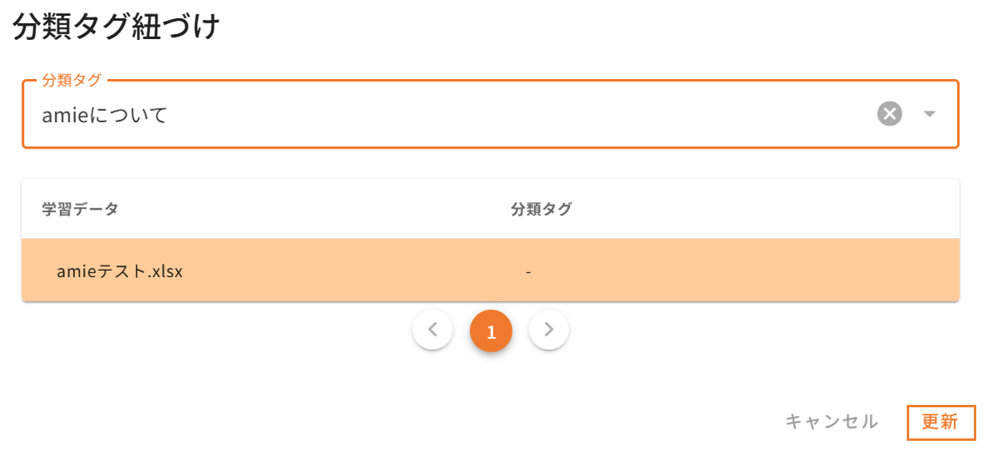Image resolution: width=993 pixels, height=456 pixels.
Task: Click blank area left of the キャンセル button
Action: click(639, 422)
